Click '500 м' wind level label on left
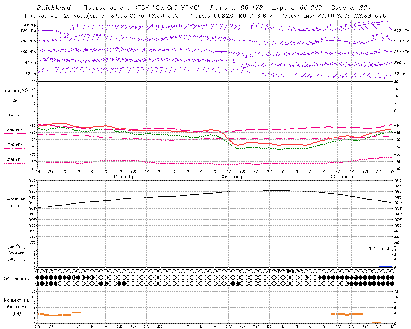The height and width of the screenshot is (329, 411). tap(30, 63)
